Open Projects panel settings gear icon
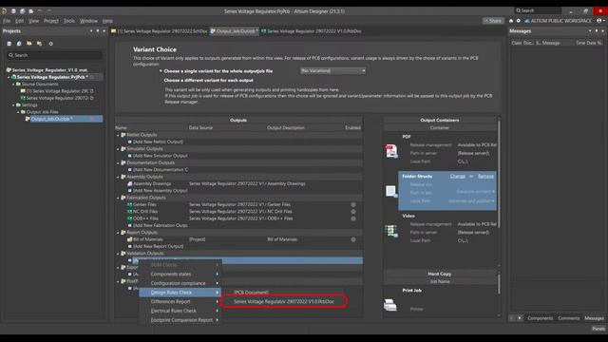 pyautogui.click(x=50, y=44)
